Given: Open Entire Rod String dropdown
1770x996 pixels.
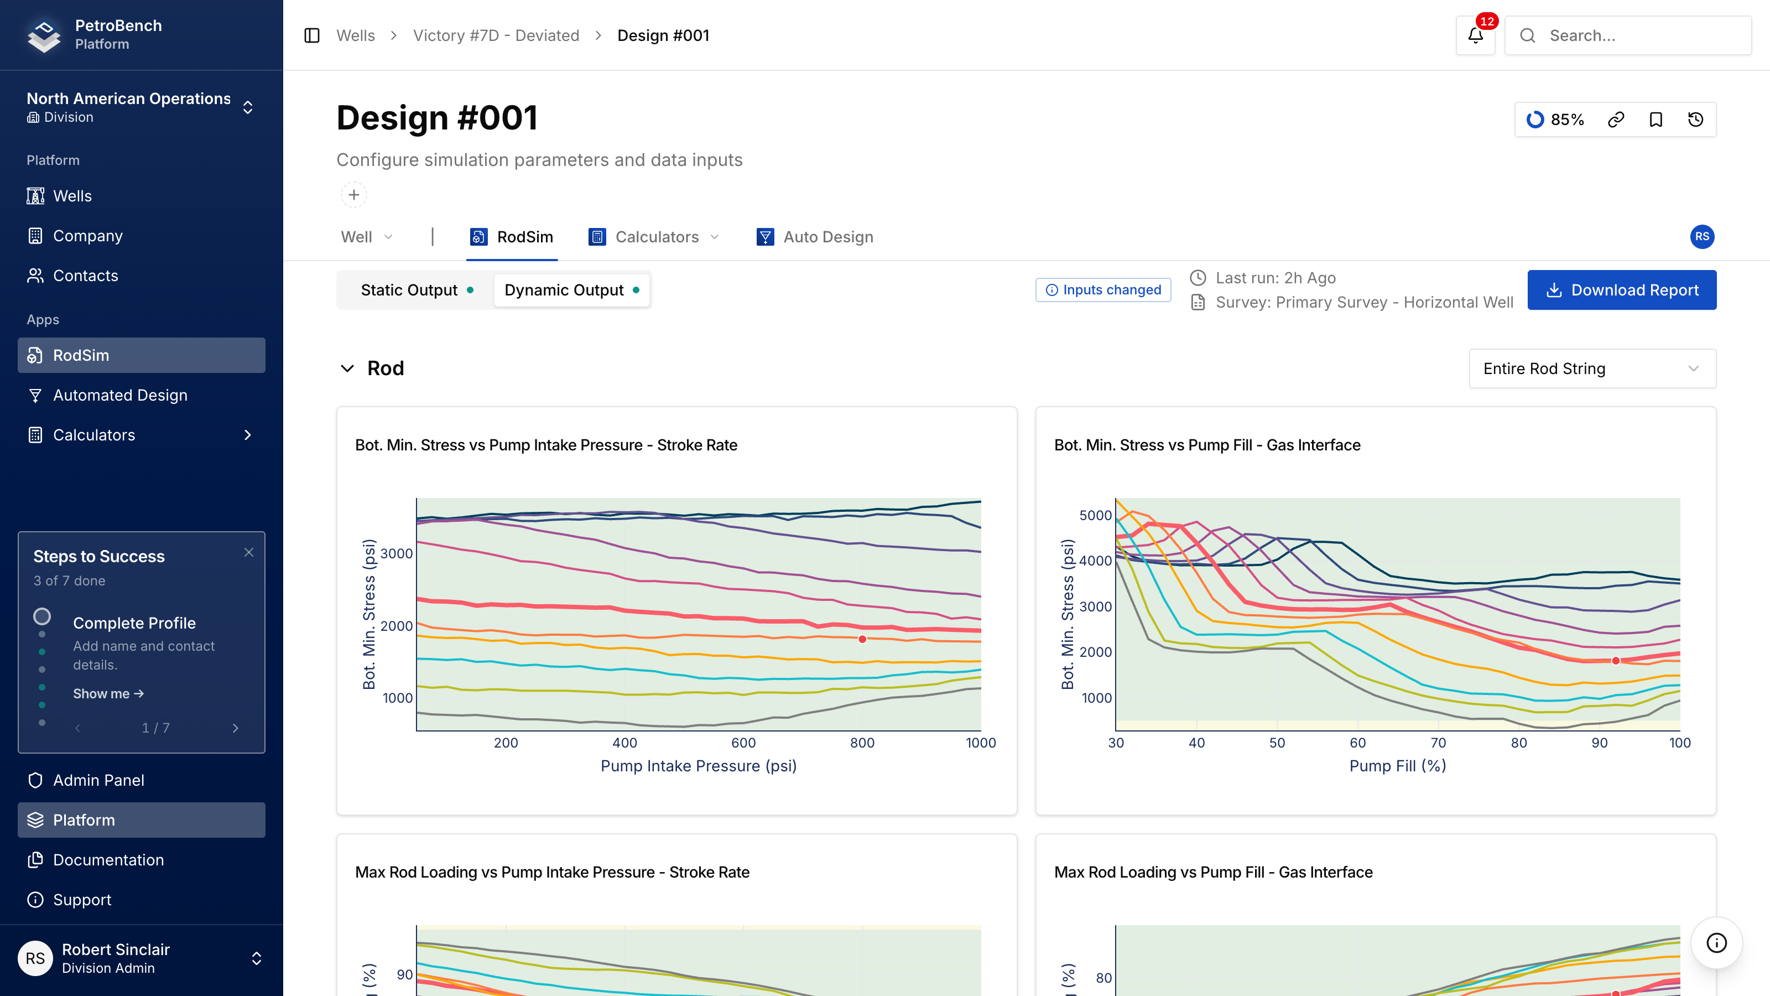Looking at the screenshot, I should click(x=1592, y=369).
